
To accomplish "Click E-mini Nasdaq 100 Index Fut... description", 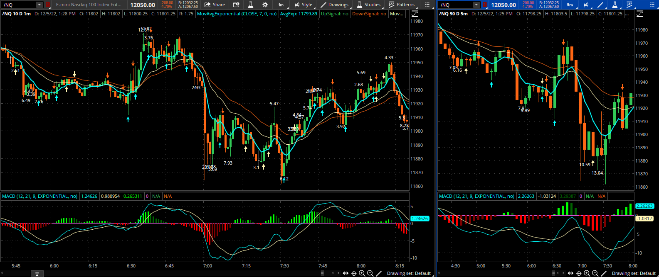I will 89,5.
